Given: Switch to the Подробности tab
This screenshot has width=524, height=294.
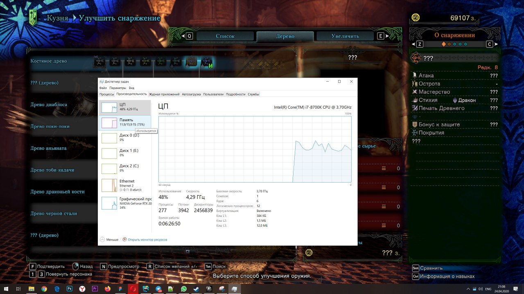Looking at the screenshot, I should tap(235, 94).
